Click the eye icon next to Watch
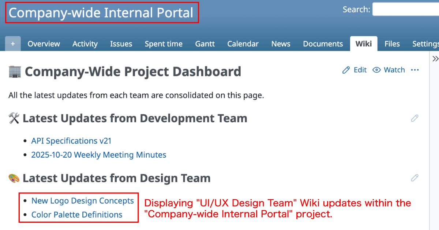This screenshot has height=230, width=439. pos(376,70)
